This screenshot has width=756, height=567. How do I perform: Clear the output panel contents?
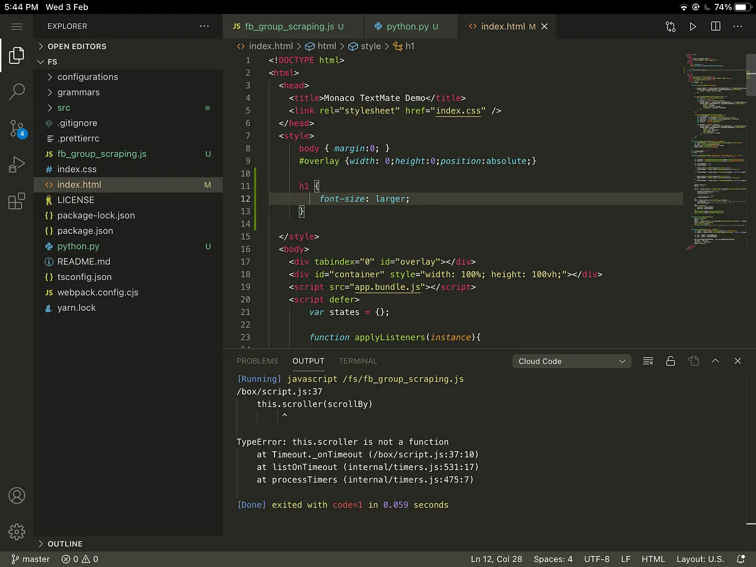pos(648,361)
